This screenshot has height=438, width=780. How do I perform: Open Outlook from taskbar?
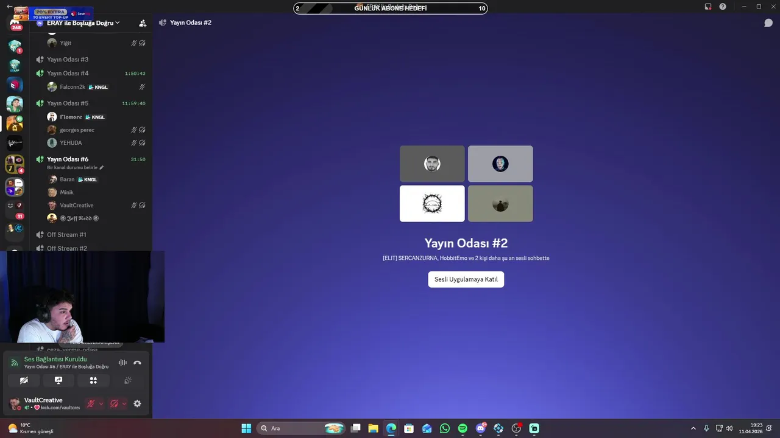[x=427, y=428]
